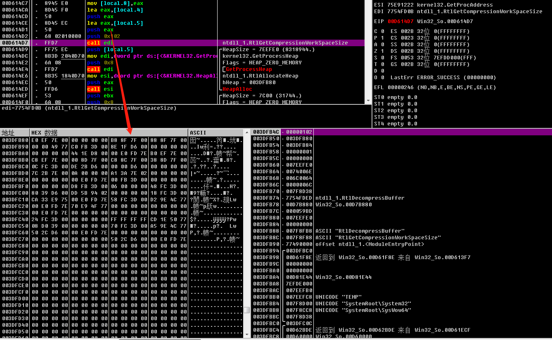Click the dump pane scrollbar thumb
552x340 pixels.
(246, 310)
